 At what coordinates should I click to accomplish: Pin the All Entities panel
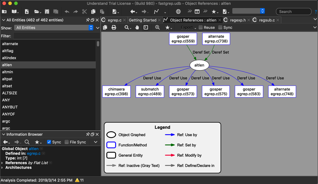(88, 20)
